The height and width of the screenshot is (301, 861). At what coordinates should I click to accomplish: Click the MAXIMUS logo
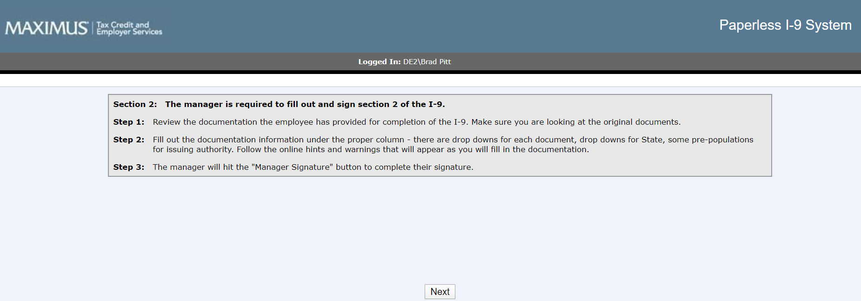tap(47, 28)
